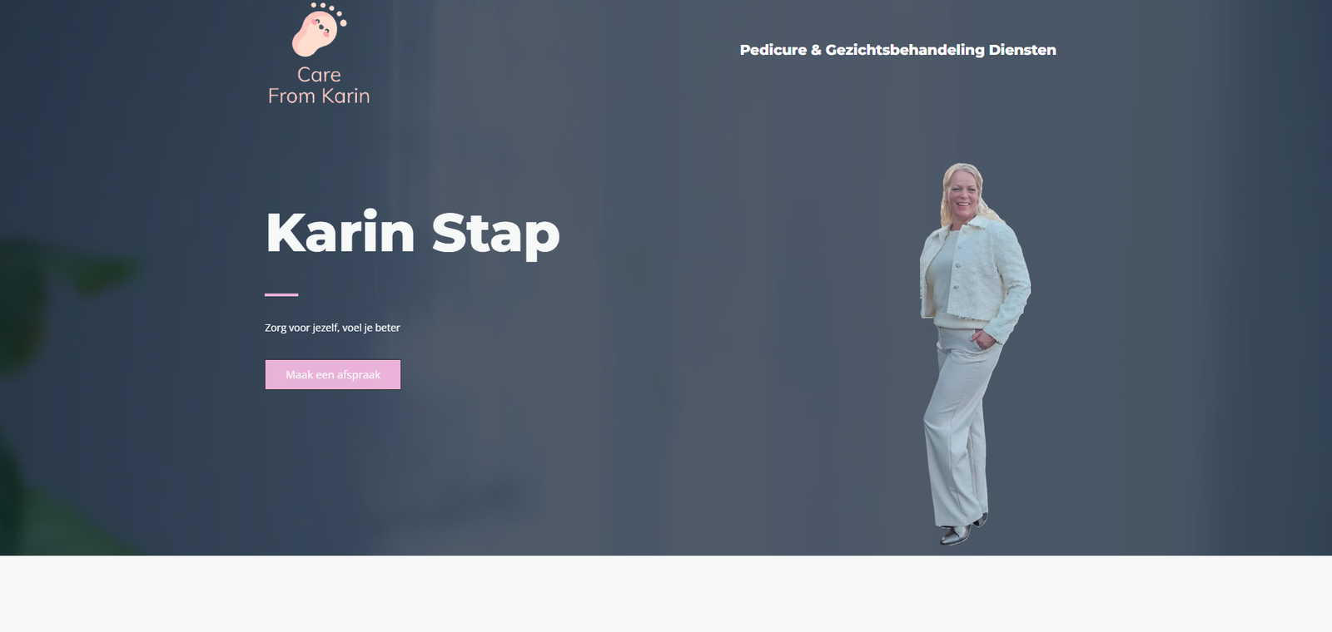This screenshot has height=632, width=1332.
Task: Open the "Care From Karin" logo text
Action: (x=319, y=86)
